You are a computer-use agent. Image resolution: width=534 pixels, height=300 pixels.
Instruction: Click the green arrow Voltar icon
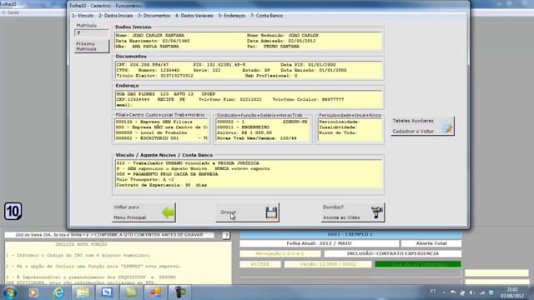(168, 212)
